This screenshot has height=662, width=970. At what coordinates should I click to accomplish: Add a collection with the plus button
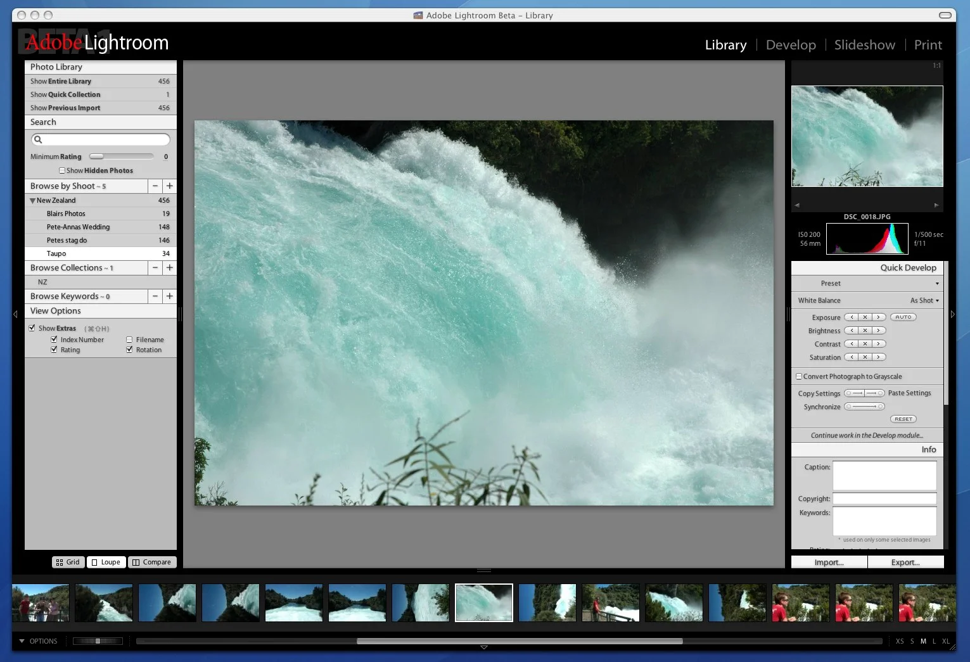[x=169, y=268]
